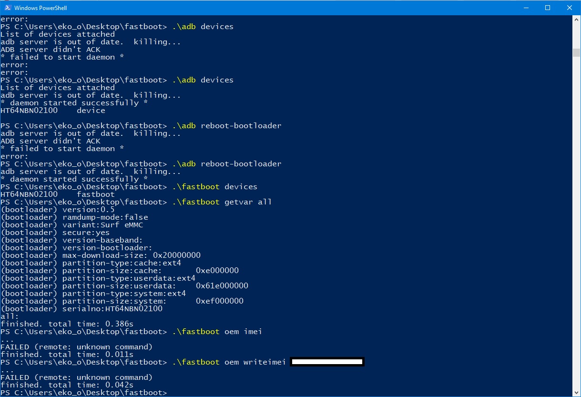Click the scrollbar down arrow
The height and width of the screenshot is (397, 581).
576,392
